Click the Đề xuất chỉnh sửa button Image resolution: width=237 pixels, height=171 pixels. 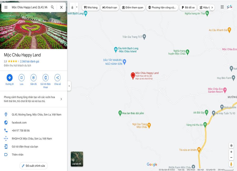click(33, 166)
